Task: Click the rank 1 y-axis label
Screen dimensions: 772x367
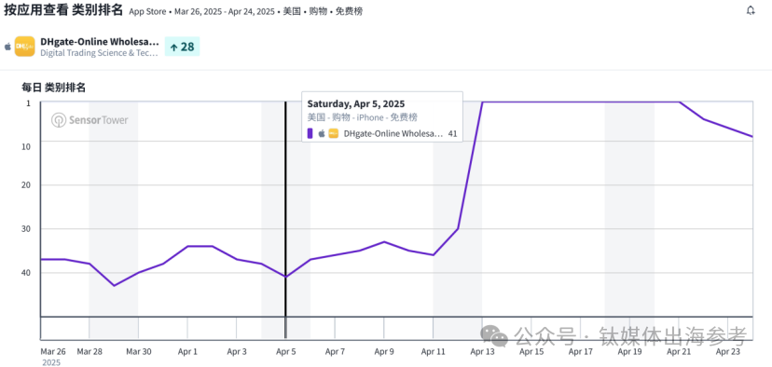Action: click(28, 102)
